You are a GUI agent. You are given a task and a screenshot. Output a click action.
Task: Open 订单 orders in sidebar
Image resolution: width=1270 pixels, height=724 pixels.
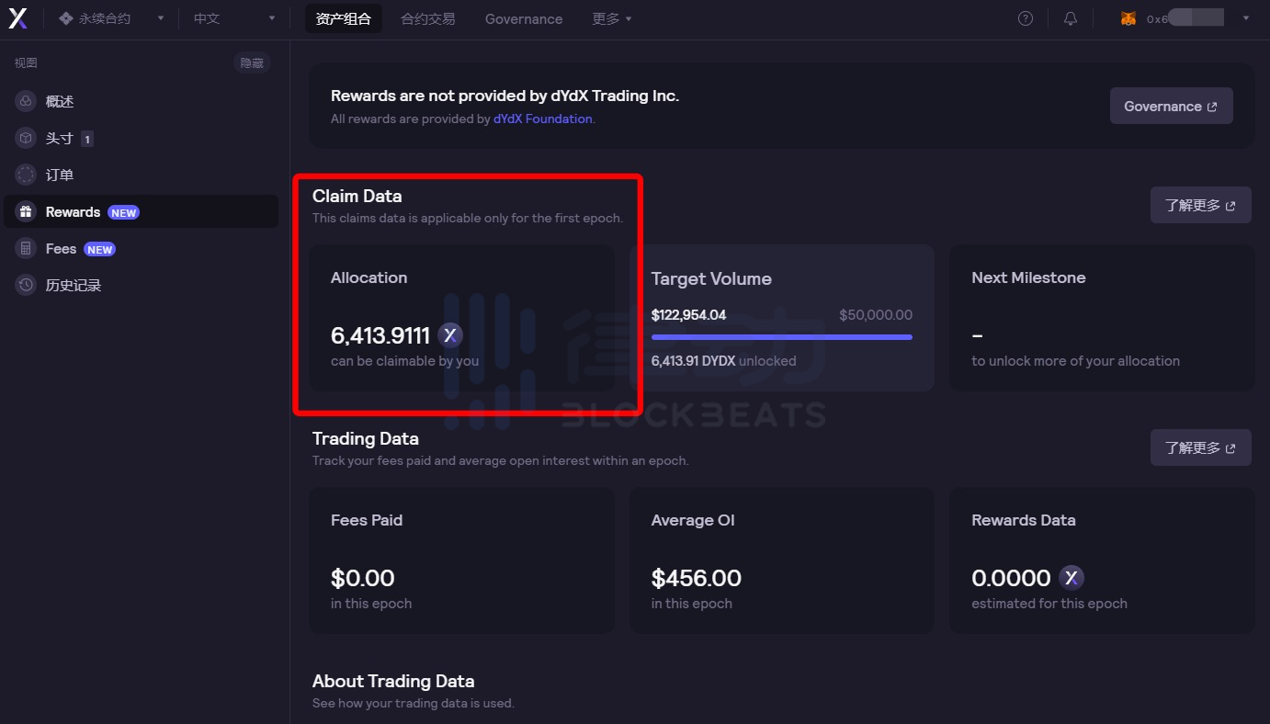click(x=142, y=175)
